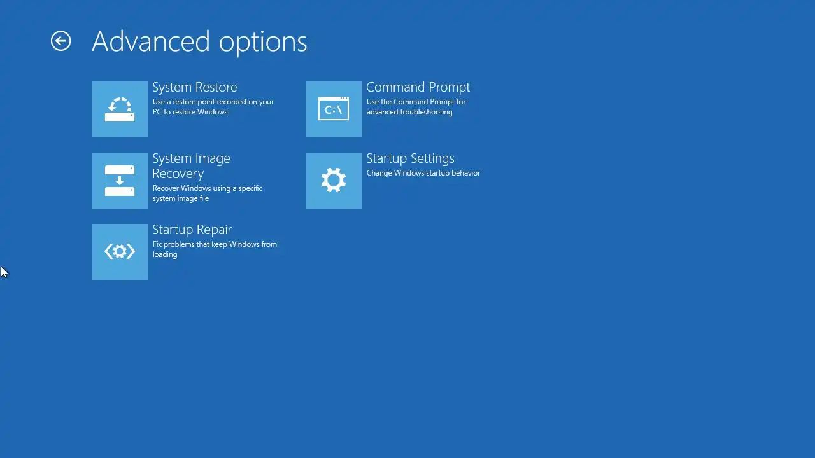This screenshot has width=815, height=458.
Task: Open the System Restore tile icon
Action: point(120,109)
